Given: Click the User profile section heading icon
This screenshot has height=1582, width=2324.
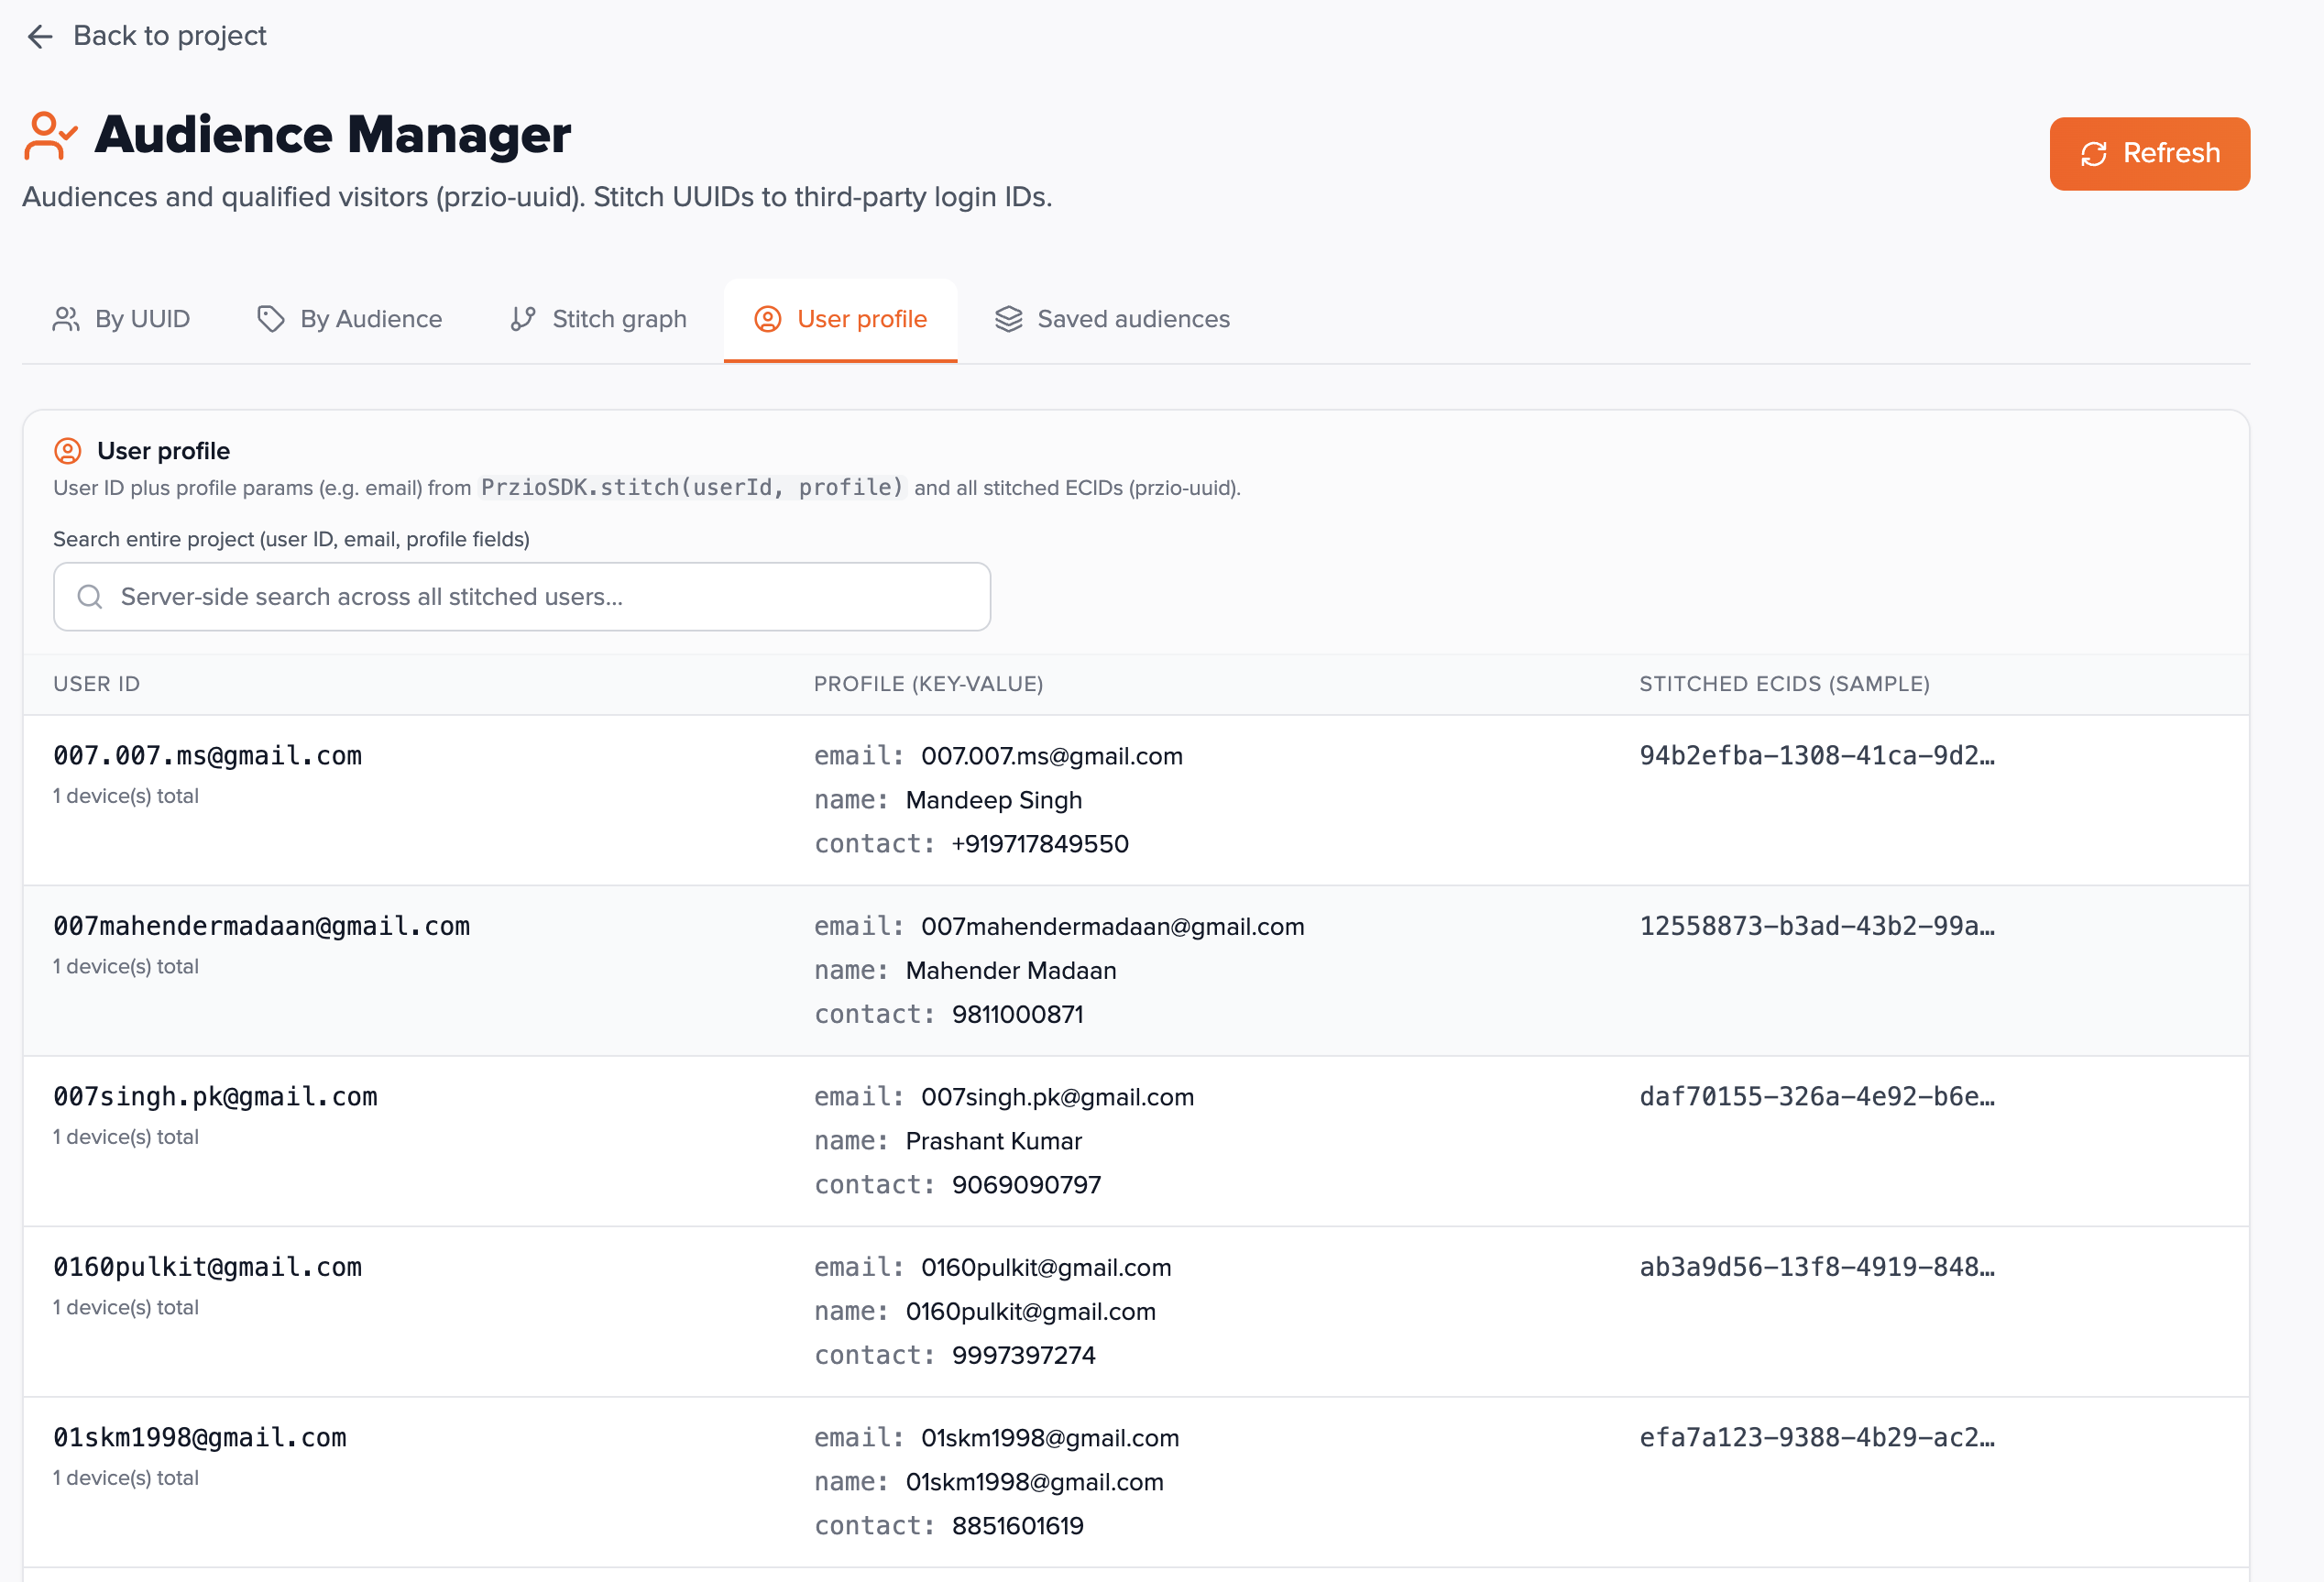Looking at the screenshot, I should pos(67,451).
